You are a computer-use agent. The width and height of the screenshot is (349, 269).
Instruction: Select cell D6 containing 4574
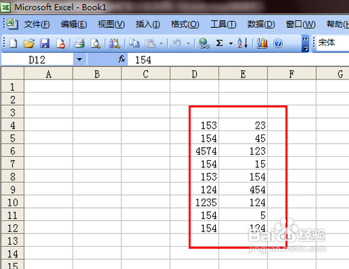click(195, 151)
